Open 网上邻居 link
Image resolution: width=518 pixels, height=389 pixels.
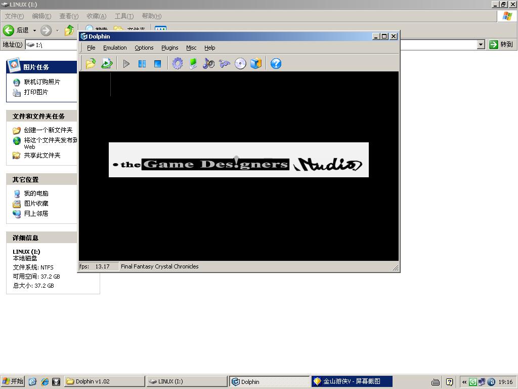click(36, 214)
